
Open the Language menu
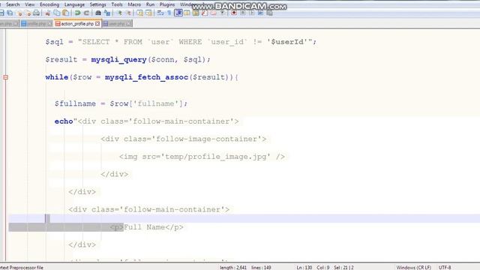pyautogui.click(x=74, y=4)
